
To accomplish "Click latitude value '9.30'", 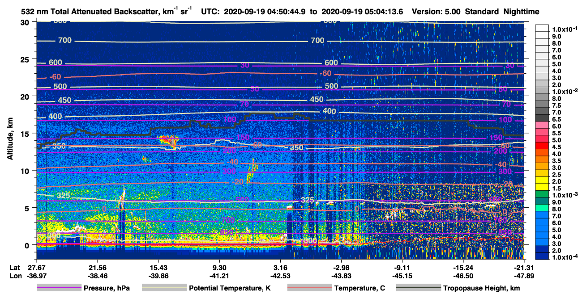I will tap(219, 267).
